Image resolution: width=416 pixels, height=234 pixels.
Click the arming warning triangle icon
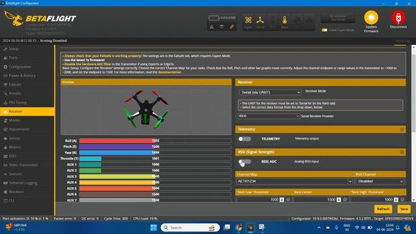[x=211, y=27]
